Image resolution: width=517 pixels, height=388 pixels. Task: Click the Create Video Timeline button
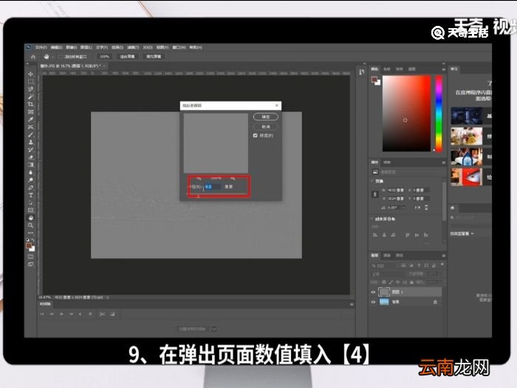tap(193, 329)
